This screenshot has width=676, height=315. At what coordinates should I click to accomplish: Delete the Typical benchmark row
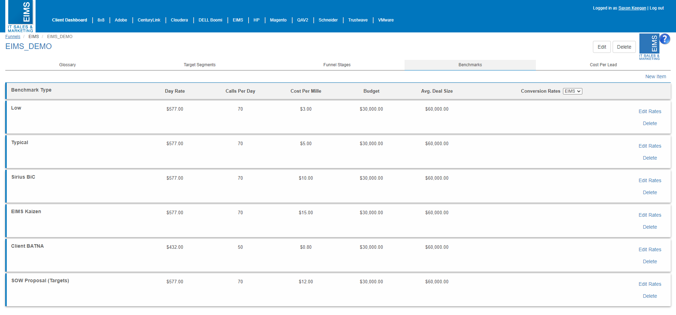650,158
